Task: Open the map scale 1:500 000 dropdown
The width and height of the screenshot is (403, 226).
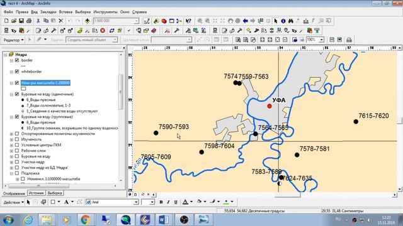Action: coord(136,21)
